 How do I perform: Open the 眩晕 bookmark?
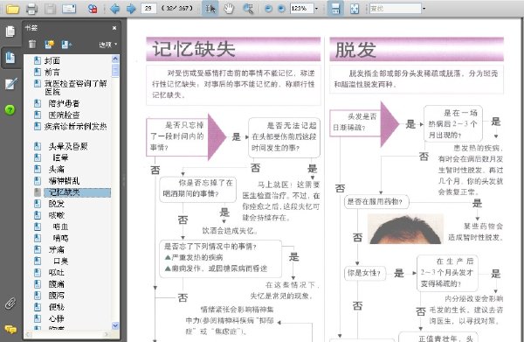pos(60,157)
